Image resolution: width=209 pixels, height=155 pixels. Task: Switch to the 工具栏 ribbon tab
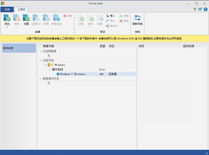[21, 9]
